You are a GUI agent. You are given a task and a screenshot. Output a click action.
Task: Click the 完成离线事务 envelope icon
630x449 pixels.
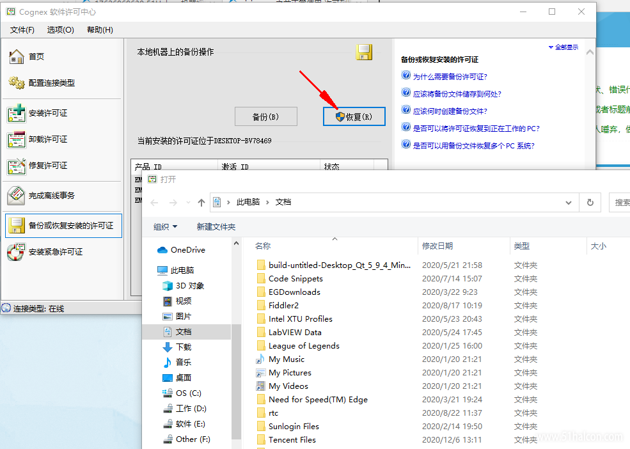[17, 196]
